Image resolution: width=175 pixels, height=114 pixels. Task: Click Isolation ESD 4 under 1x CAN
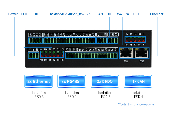coord(138,95)
